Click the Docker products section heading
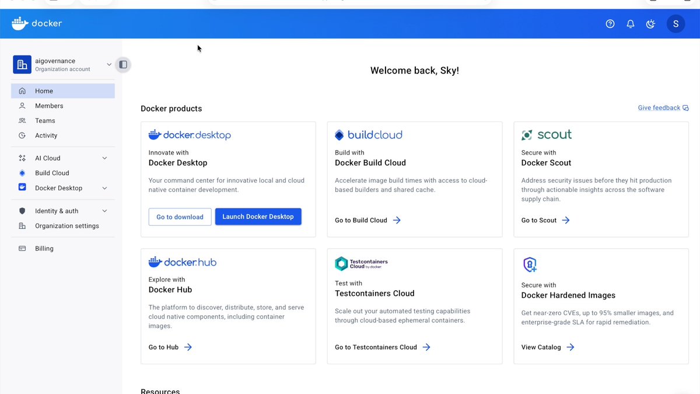 coord(171,109)
